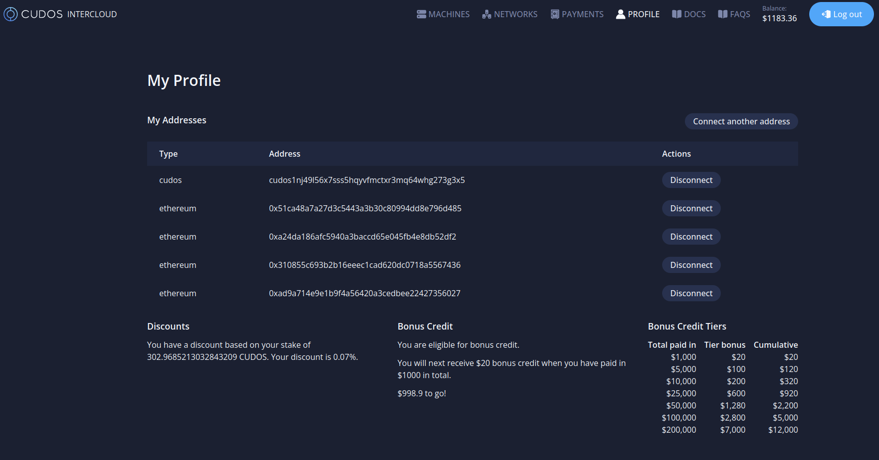Disconnect the 0xa24da186 ethereum address
This screenshot has width=879, height=460.
[691, 237]
